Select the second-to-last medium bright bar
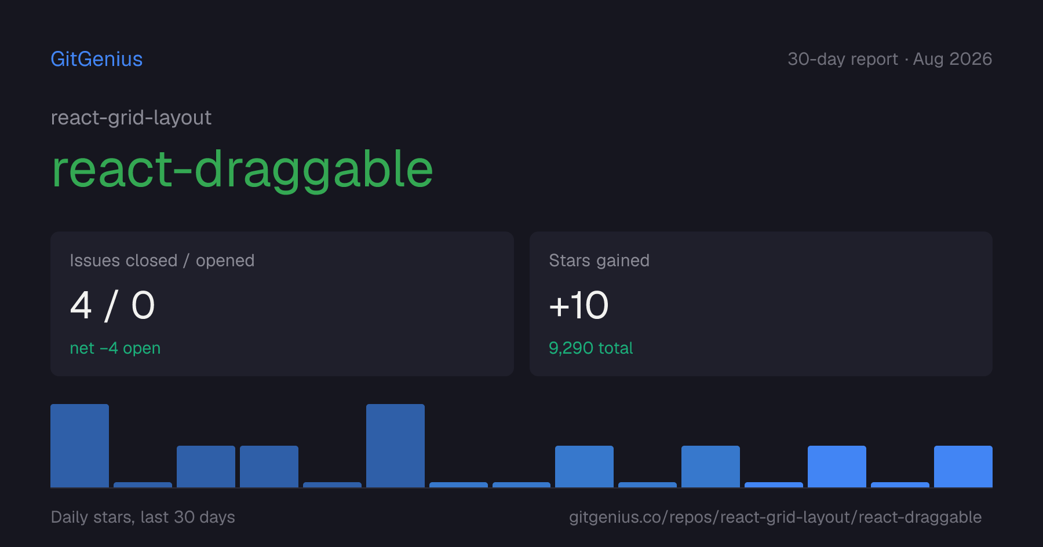The width and height of the screenshot is (1043, 547). (x=837, y=467)
